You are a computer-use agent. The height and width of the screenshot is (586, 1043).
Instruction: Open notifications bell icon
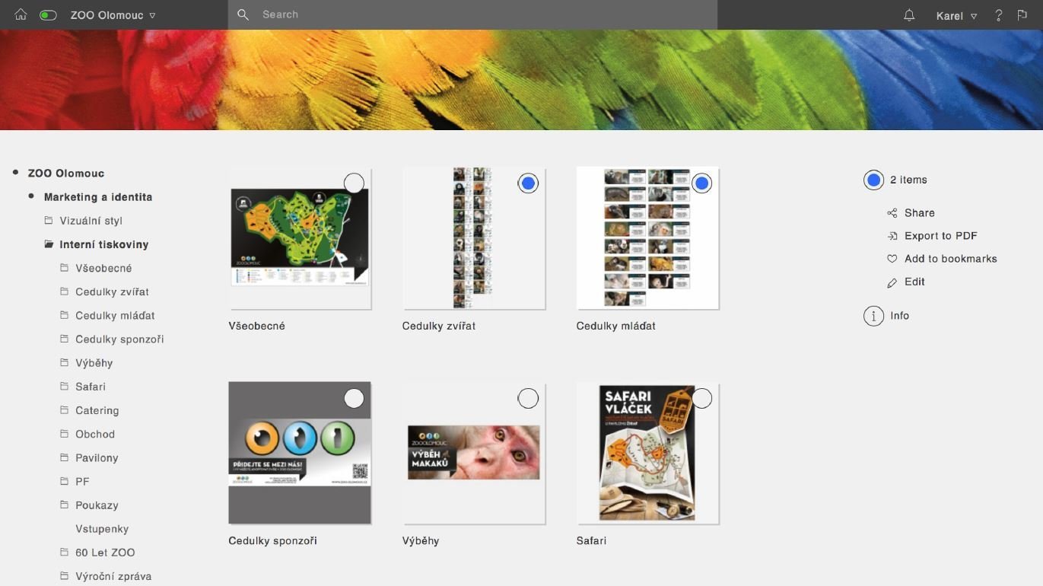(x=909, y=15)
